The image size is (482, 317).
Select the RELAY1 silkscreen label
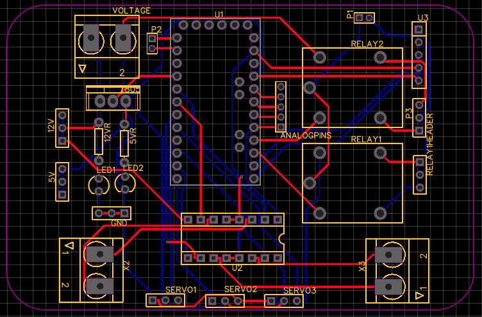coord(366,140)
